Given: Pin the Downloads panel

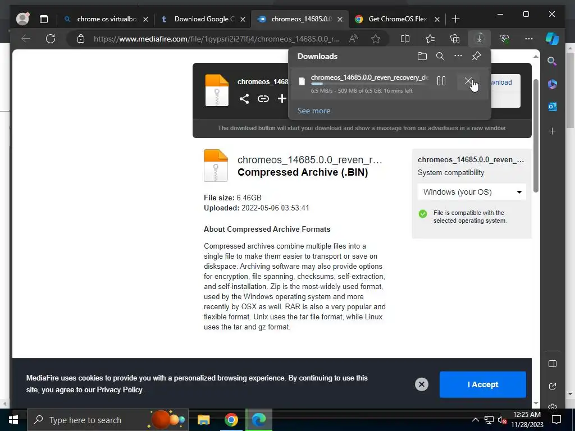Looking at the screenshot, I should (476, 56).
